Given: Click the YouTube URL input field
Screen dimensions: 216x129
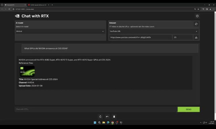Looking at the screenshot, I should point(141,37).
